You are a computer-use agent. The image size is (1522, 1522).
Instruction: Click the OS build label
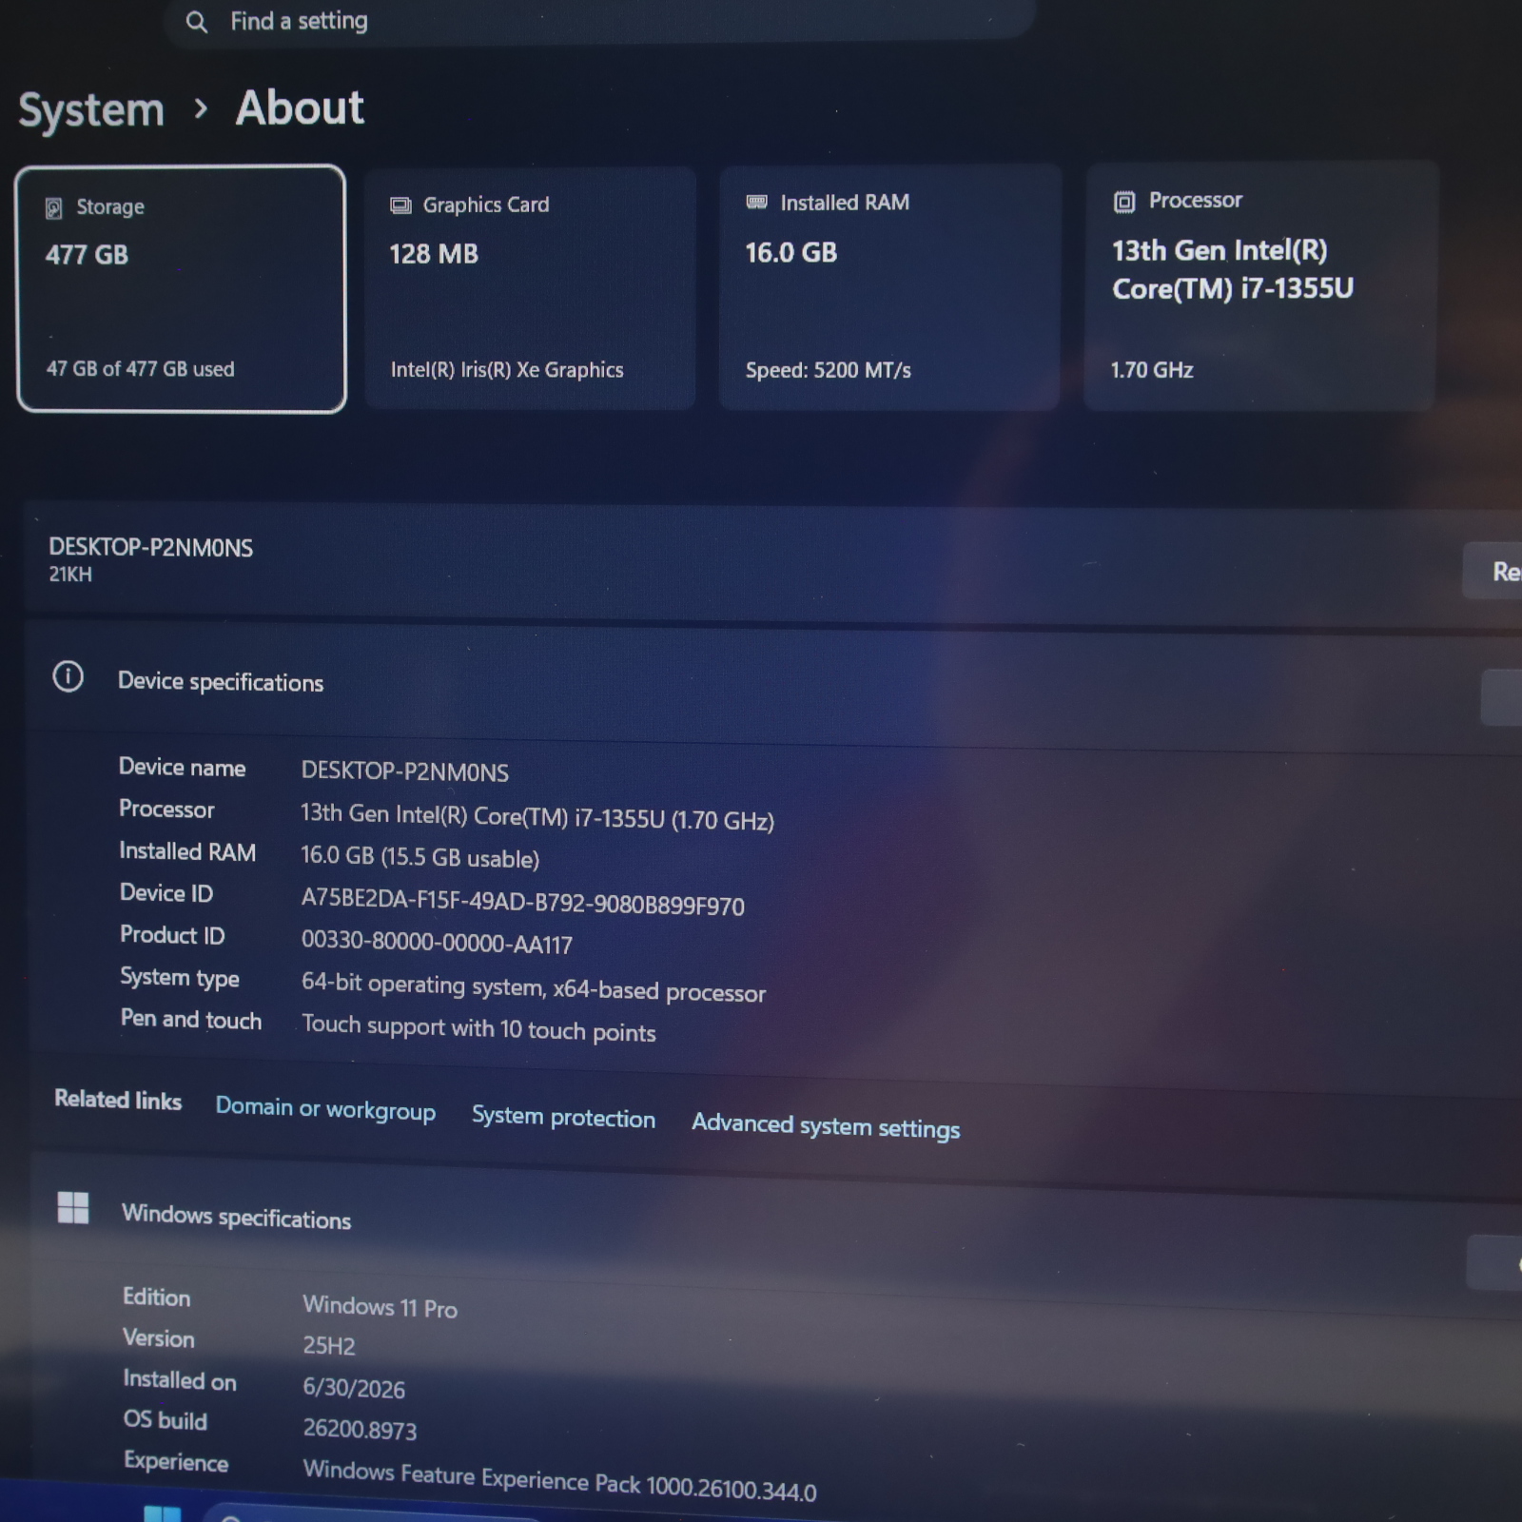[166, 1420]
